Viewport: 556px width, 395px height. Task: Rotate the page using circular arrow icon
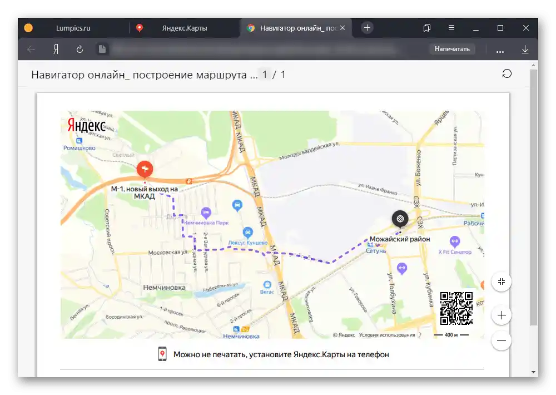pos(507,74)
